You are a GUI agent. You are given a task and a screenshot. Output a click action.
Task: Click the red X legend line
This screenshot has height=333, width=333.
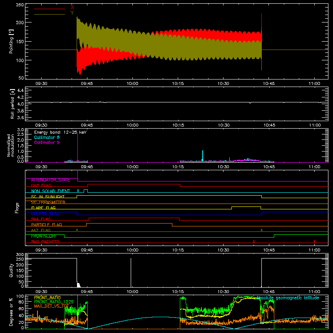point(49,9)
